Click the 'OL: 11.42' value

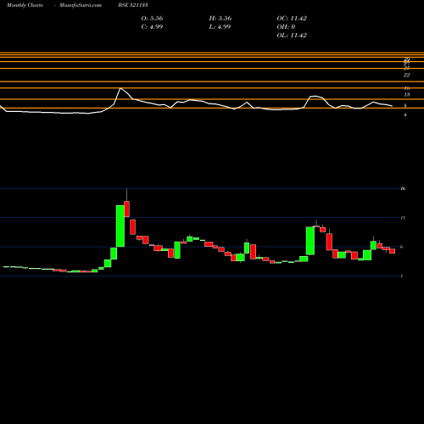(292, 36)
